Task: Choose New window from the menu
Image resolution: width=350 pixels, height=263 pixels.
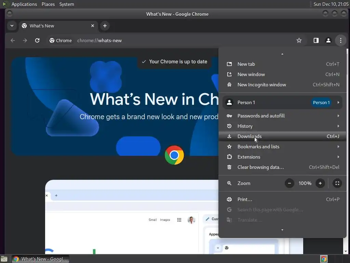Action: point(282,74)
